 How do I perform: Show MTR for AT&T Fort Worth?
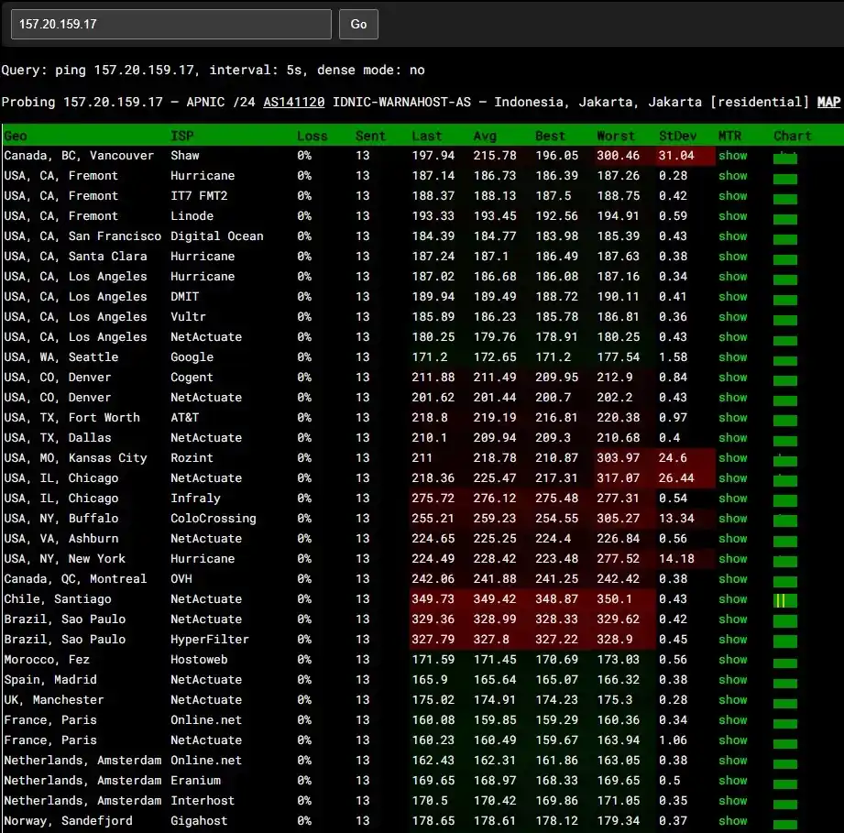732,417
